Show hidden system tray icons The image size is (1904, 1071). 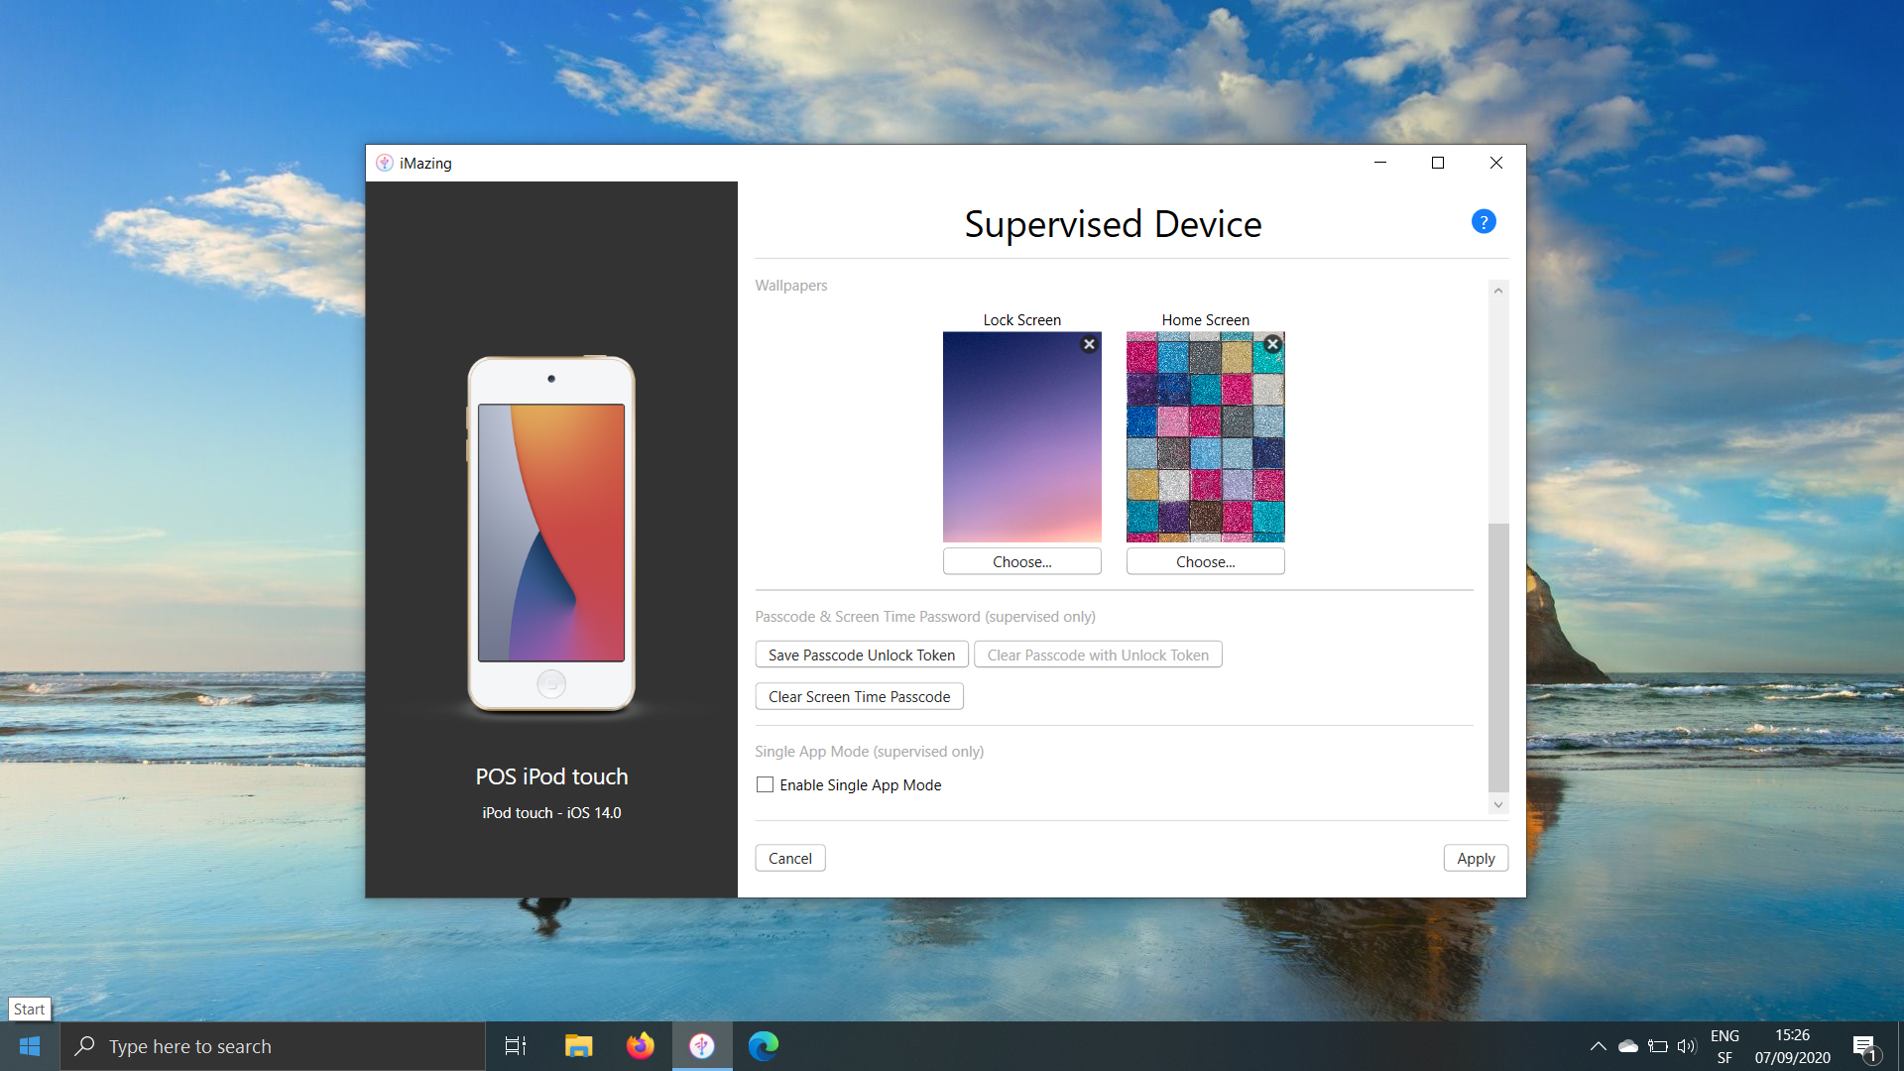pyautogui.click(x=1598, y=1046)
